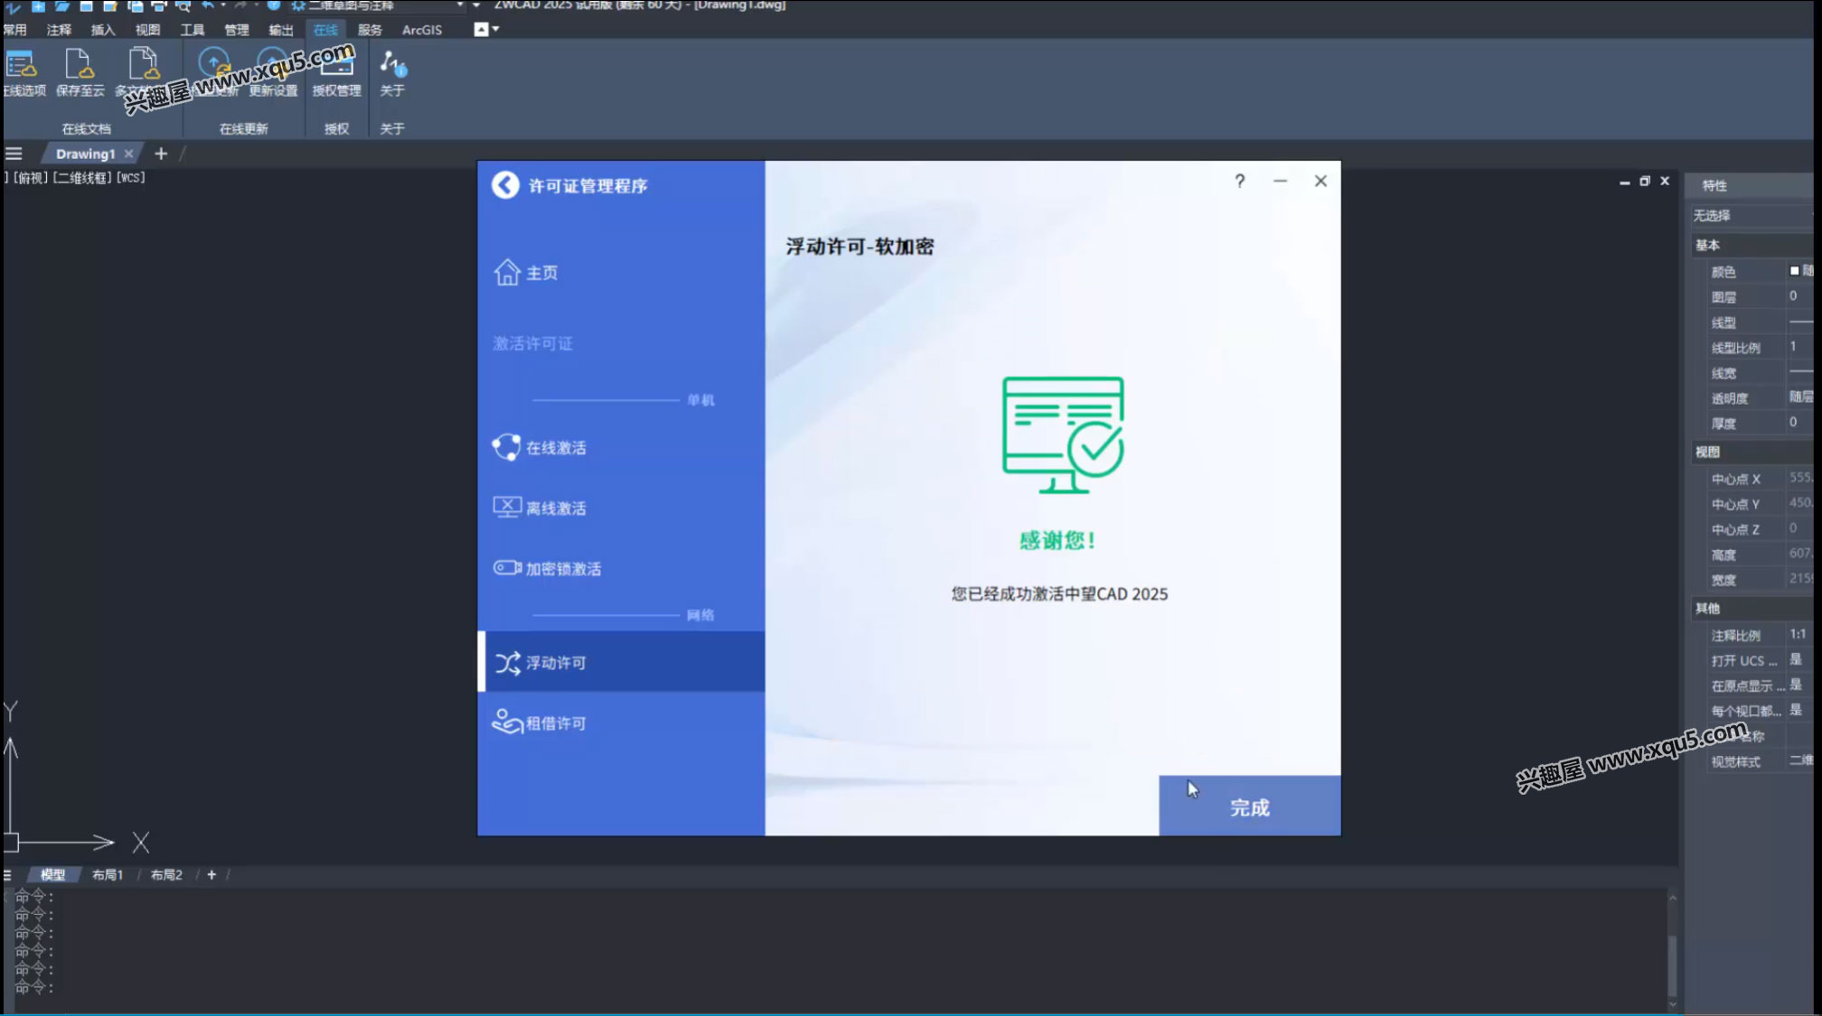Viewport: 1822px width, 1016px height.
Task: Click the ribbon minimize arrow button
Action: (482, 29)
